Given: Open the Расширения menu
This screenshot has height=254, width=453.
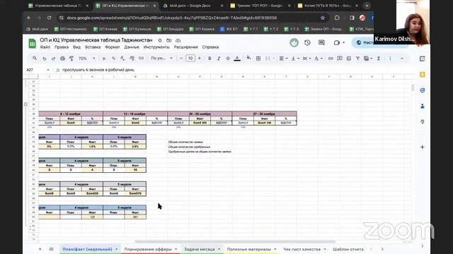Looking at the screenshot, I should (x=185, y=47).
